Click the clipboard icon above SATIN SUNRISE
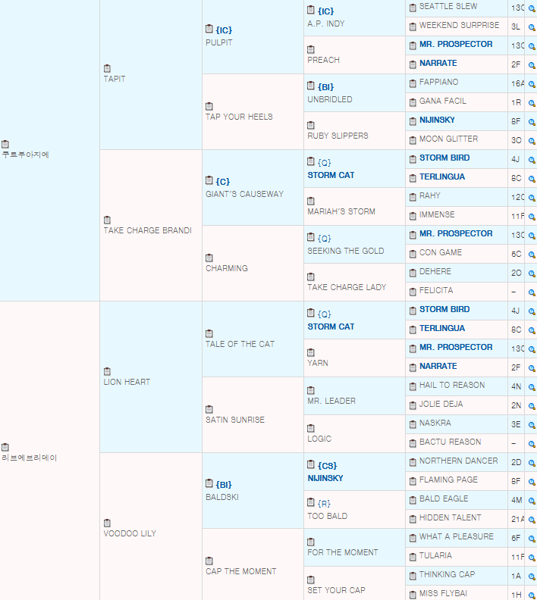 (x=209, y=409)
